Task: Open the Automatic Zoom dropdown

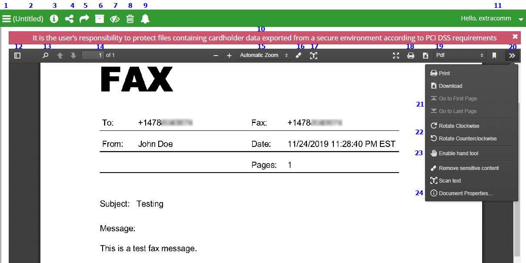Action: pyautogui.click(x=264, y=55)
